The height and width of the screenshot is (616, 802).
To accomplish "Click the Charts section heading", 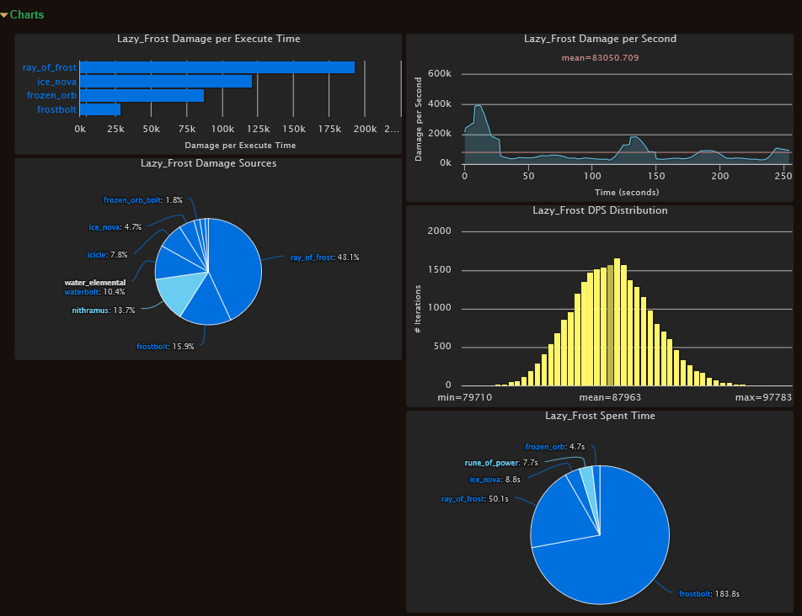I will pyautogui.click(x=27, y=15).
